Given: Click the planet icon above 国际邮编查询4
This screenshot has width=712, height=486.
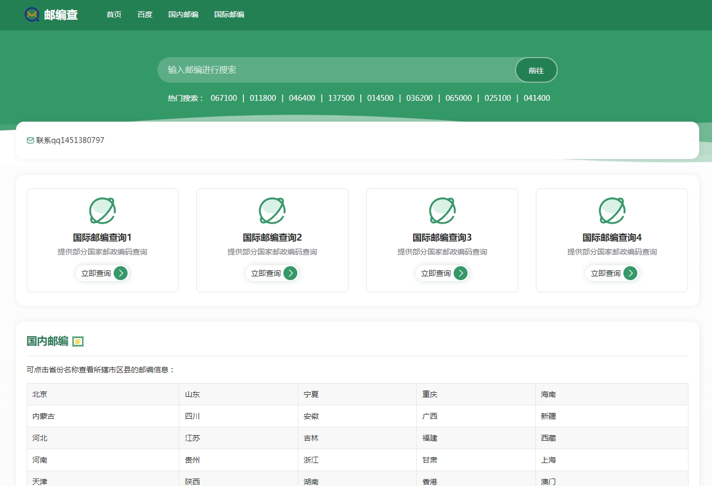Looking at the screenshot, I should 612,211.
